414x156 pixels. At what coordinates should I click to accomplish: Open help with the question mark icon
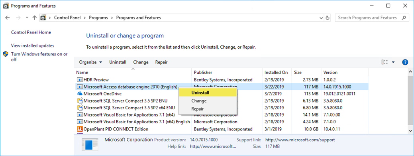point(405,62)
